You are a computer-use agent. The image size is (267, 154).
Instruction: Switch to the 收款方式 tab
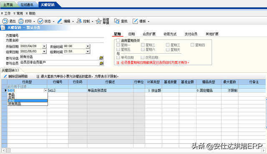coord(170,34)
